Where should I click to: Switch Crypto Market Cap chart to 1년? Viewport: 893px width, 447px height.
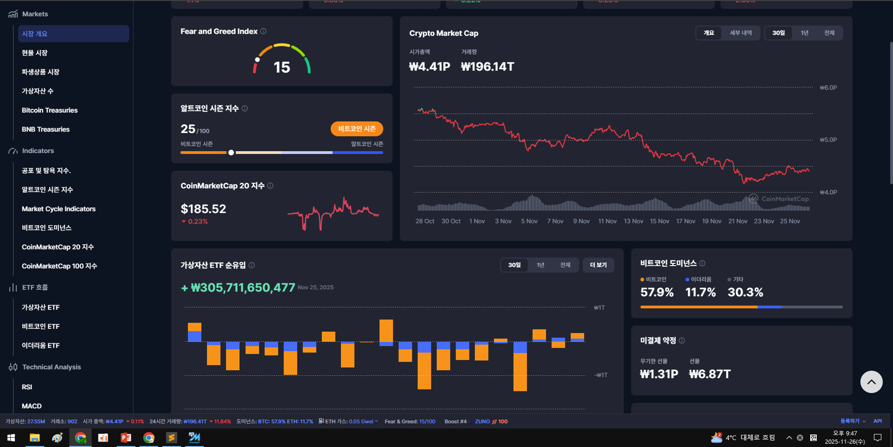tap(804, 33)
